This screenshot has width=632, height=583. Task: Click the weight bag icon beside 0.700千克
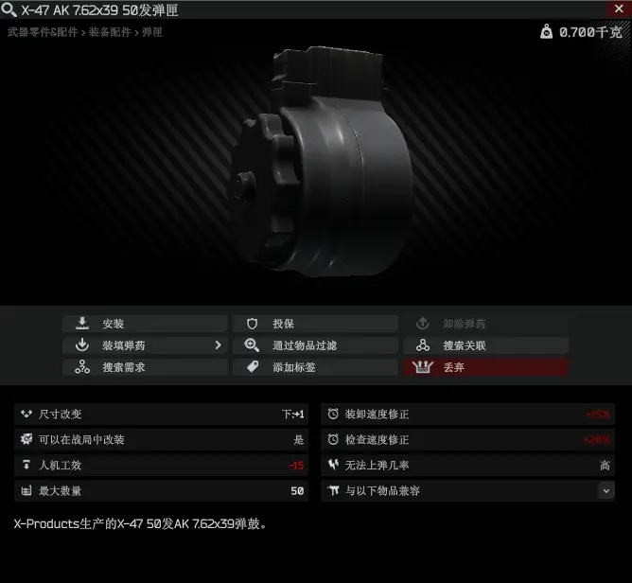point(546,31)
